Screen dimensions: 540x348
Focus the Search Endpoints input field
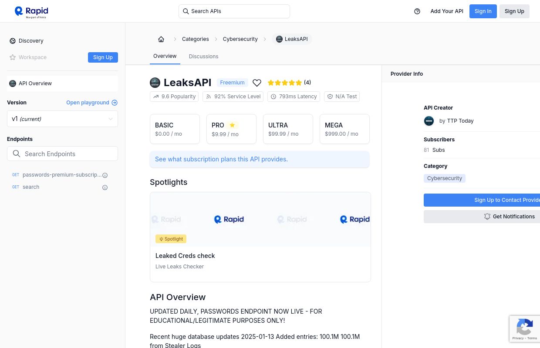(62, 154)
